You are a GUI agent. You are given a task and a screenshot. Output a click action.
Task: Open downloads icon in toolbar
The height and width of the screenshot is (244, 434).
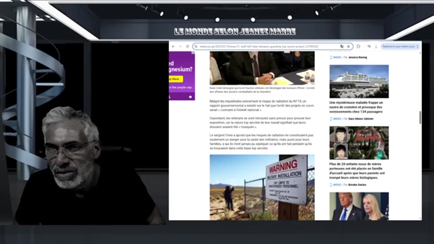[x=376, y=46]
